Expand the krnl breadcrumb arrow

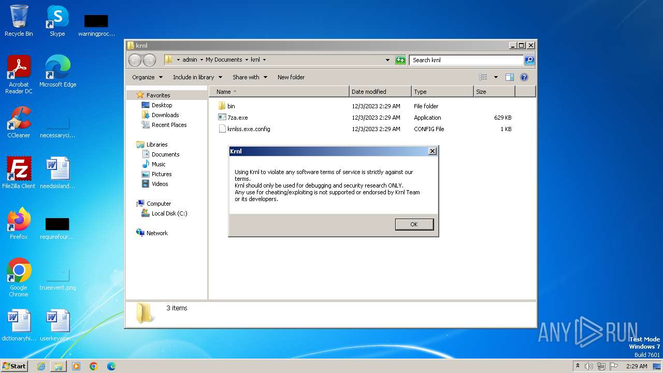tap(264, 60)
